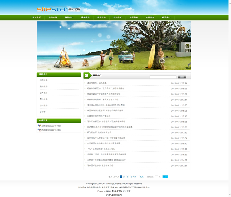Click the news search text field

[163, 77]
